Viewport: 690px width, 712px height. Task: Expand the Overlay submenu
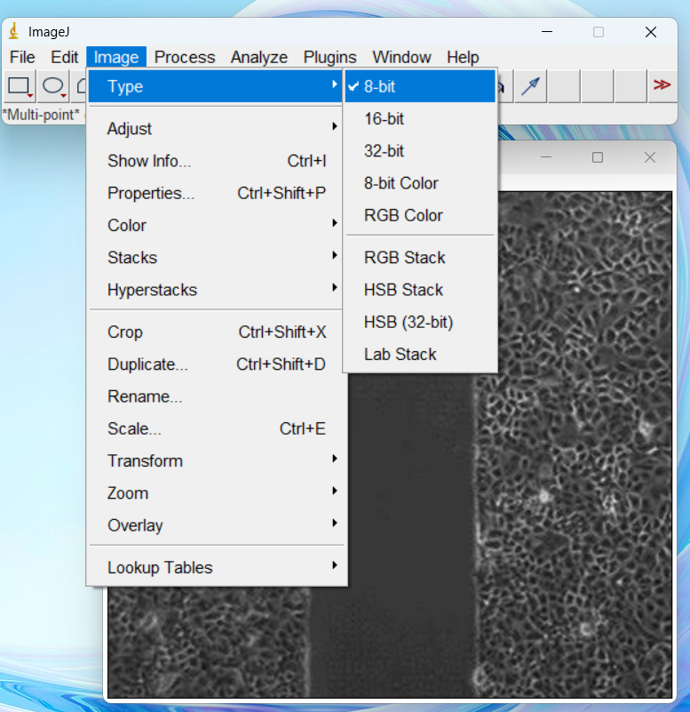click(x=216, y=525)
